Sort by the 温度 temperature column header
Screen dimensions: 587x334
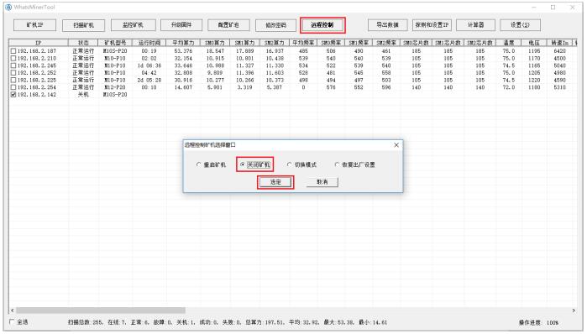pos(508,43)
